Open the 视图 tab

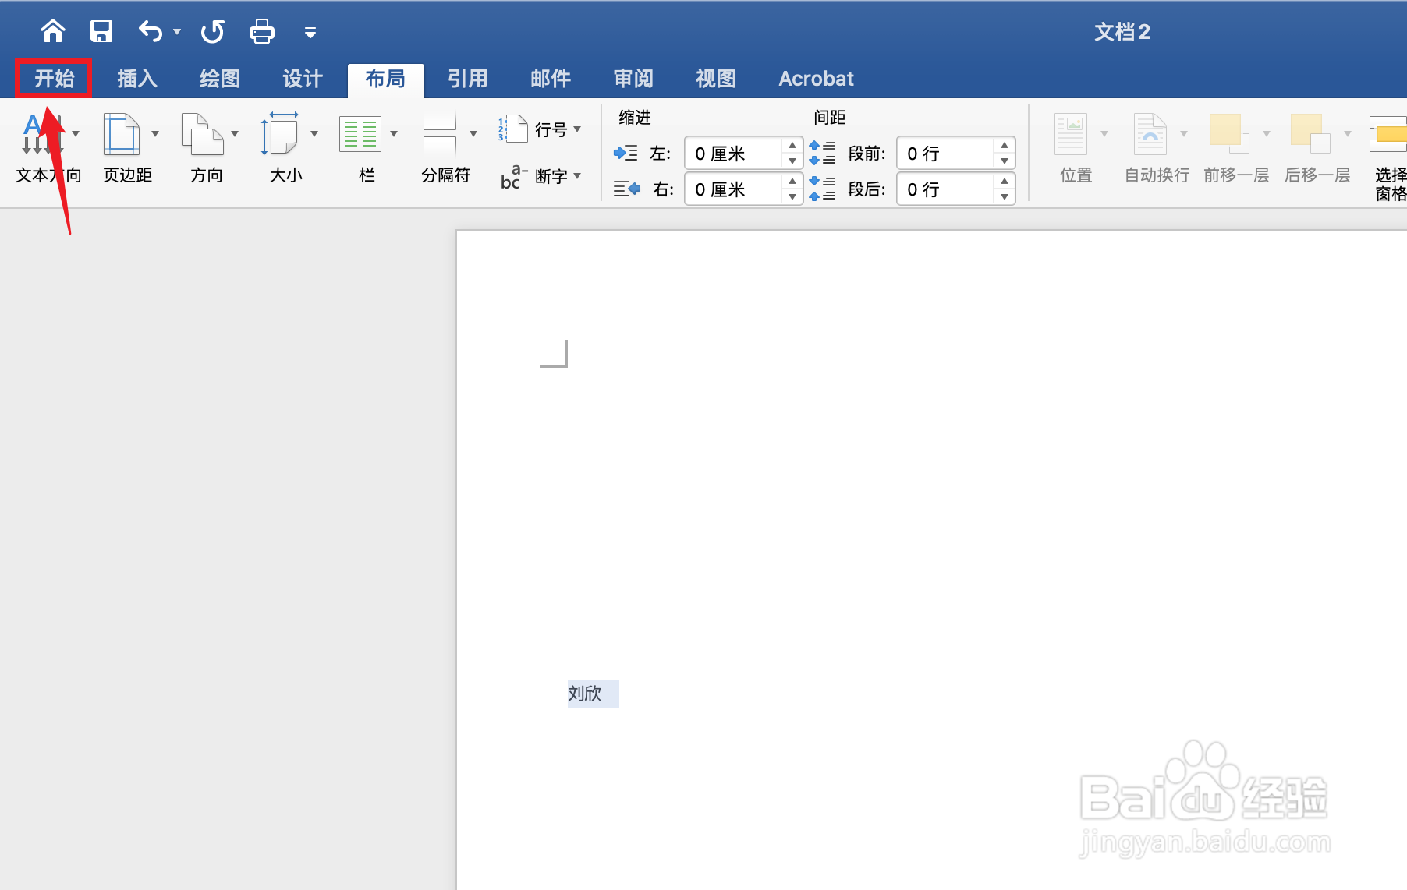716,79
